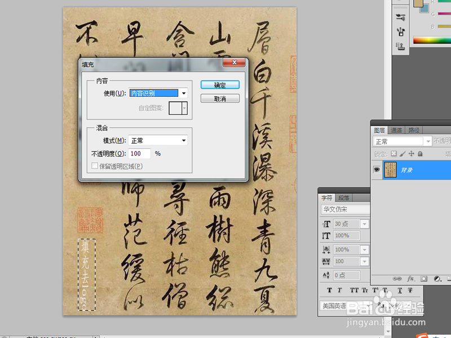
Task: Click the foreground color swatch
Action: (x=418, y=3)
